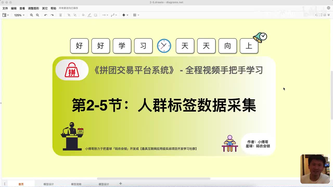
Task: Click the horizontal canvas scrollbar
Action: 153,179
